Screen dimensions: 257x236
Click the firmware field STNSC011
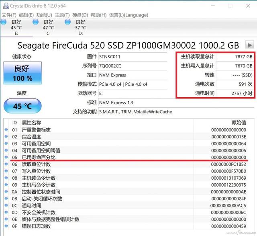133,57
